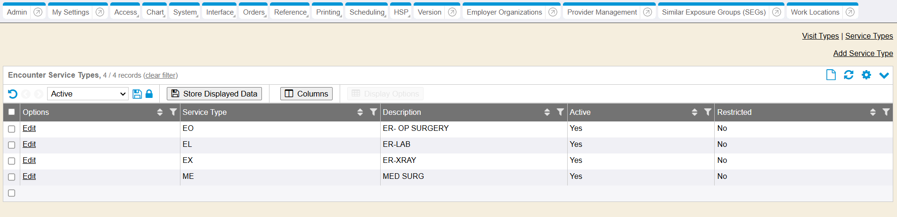Tick the checkbox for the ER-XRAY row
The image size is (897, 217).
click(x=12, y=161)
